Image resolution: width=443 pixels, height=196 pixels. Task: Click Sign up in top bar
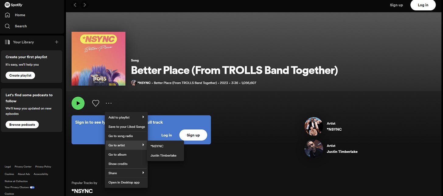pos(396,5)
